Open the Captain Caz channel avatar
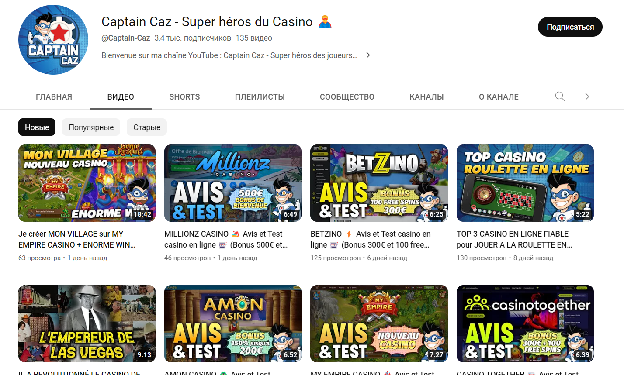The image size is (624, 375). [53, 40]
